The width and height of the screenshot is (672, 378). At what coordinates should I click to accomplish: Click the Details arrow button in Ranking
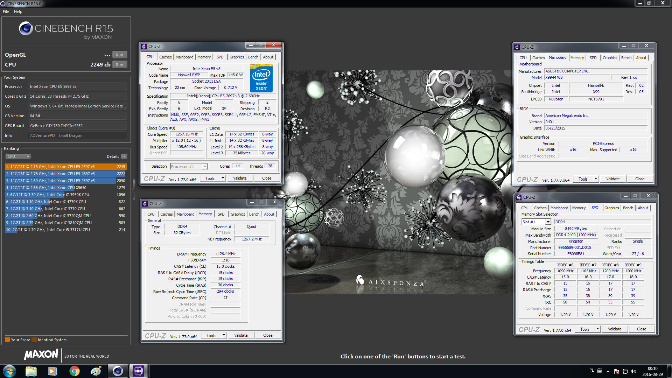pos(124,156)
